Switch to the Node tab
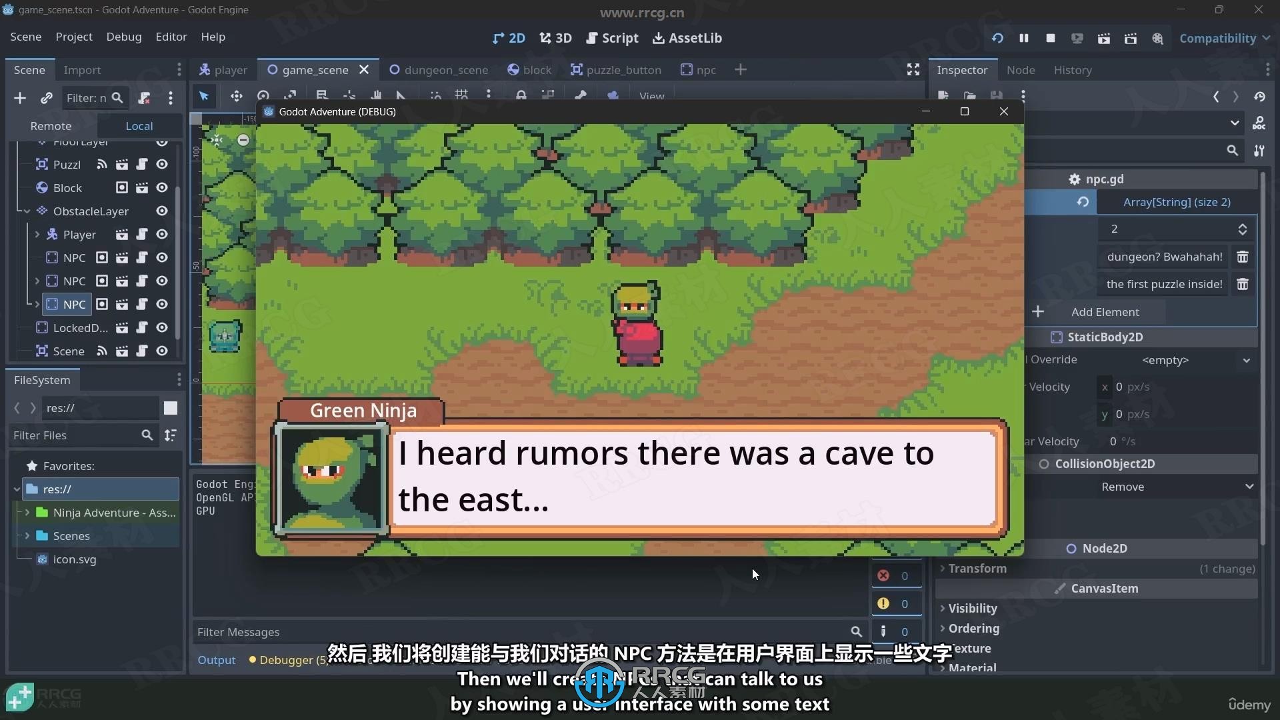 coord(1021,69)
